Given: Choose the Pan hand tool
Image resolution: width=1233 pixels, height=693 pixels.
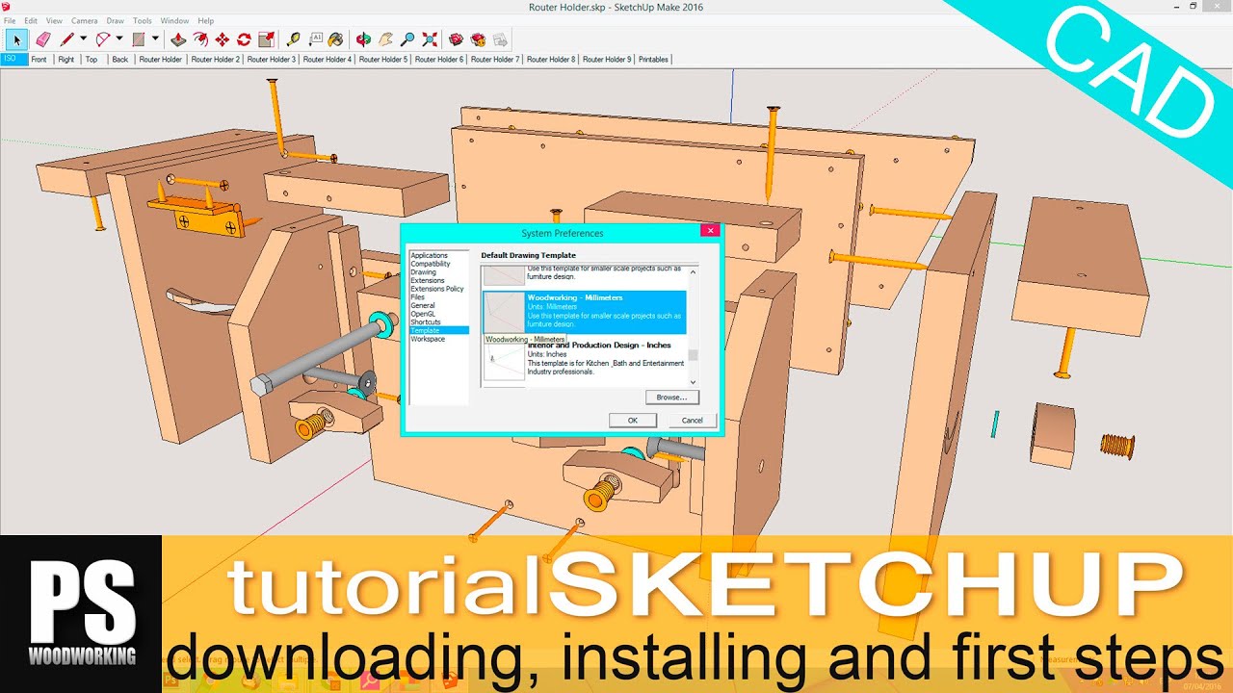Looking at the screenshot, I should point(385,39).
